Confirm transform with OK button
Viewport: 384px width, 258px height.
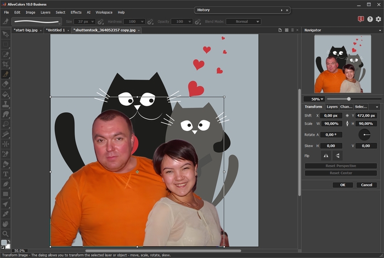[343, 185]
